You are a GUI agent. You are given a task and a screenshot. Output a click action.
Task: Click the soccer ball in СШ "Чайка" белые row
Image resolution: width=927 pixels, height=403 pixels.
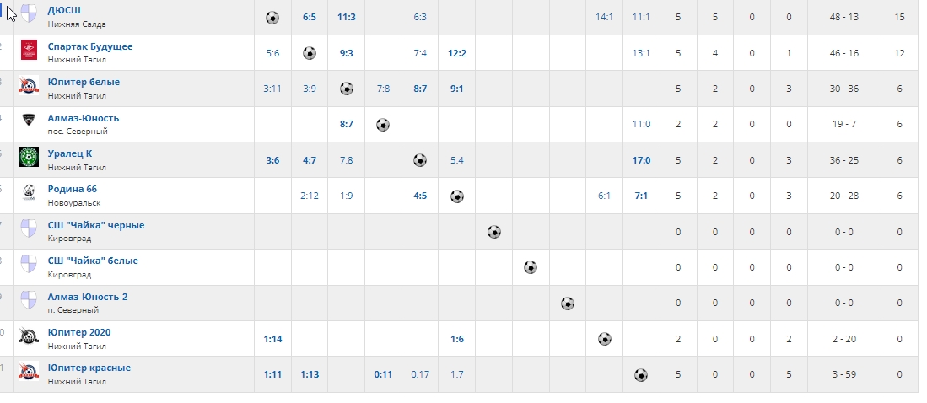530,267
